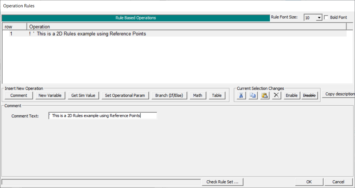Click OK to confirm rules
The width and height of the screenshot is (355, 188).
309,182
